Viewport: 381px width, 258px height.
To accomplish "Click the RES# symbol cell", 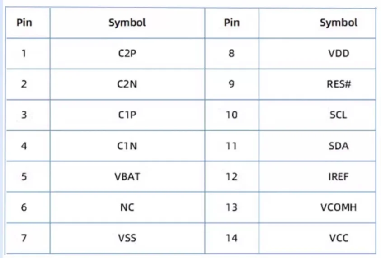I will click(x=317, y=84).
